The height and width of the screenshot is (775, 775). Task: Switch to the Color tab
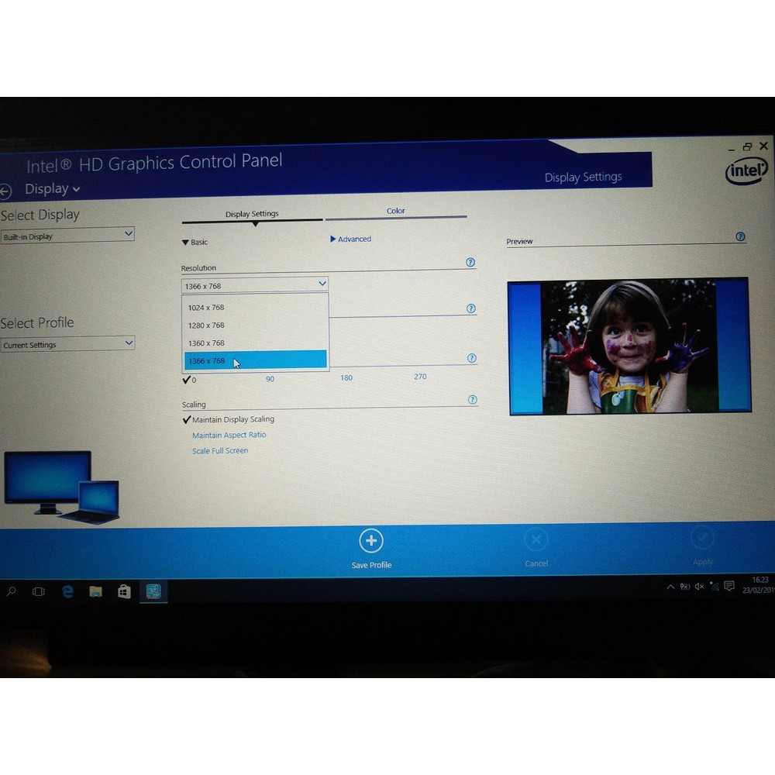396,210
